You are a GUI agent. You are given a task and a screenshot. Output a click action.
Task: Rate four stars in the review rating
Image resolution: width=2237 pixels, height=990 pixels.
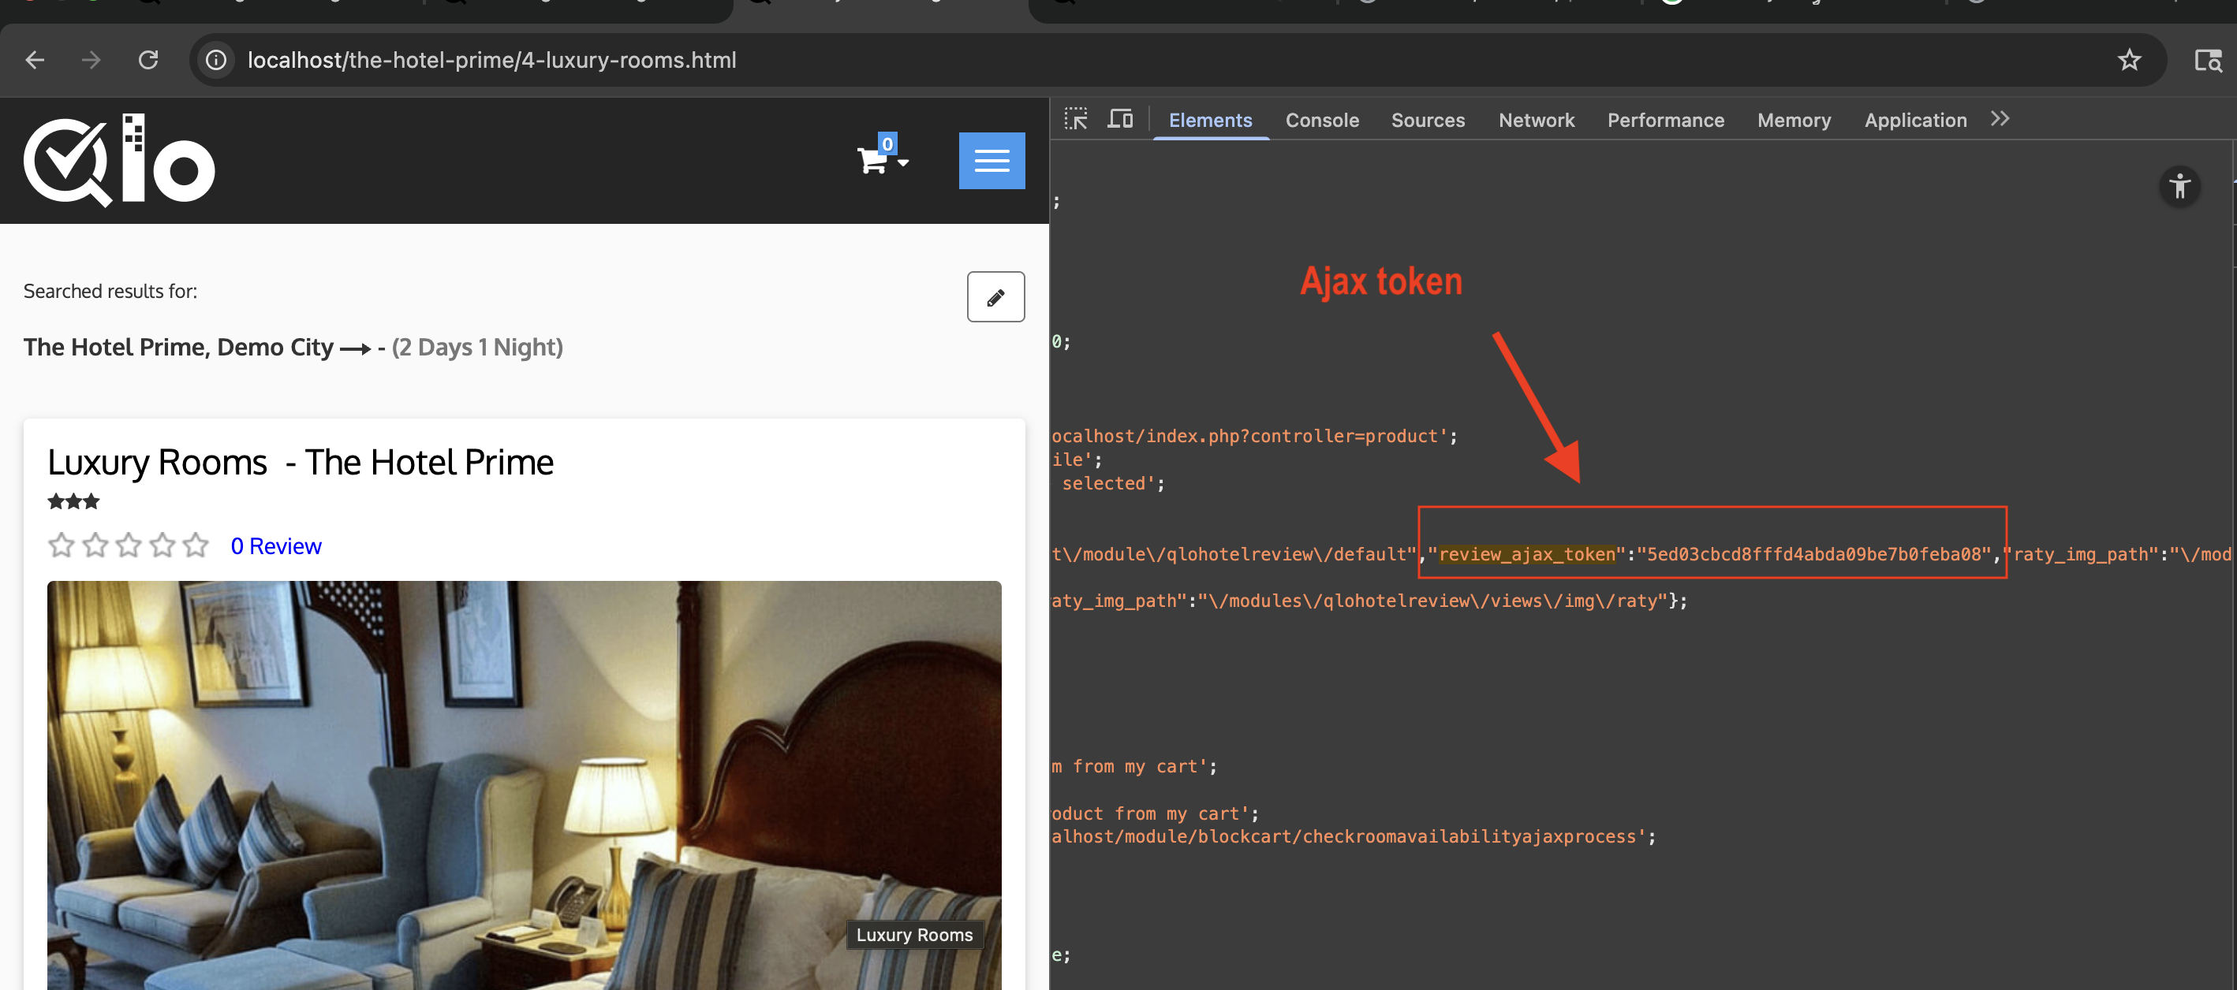tap(162, 545)
